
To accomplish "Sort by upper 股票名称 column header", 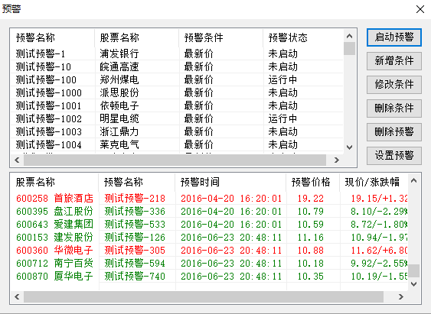I will pos(136,37).
